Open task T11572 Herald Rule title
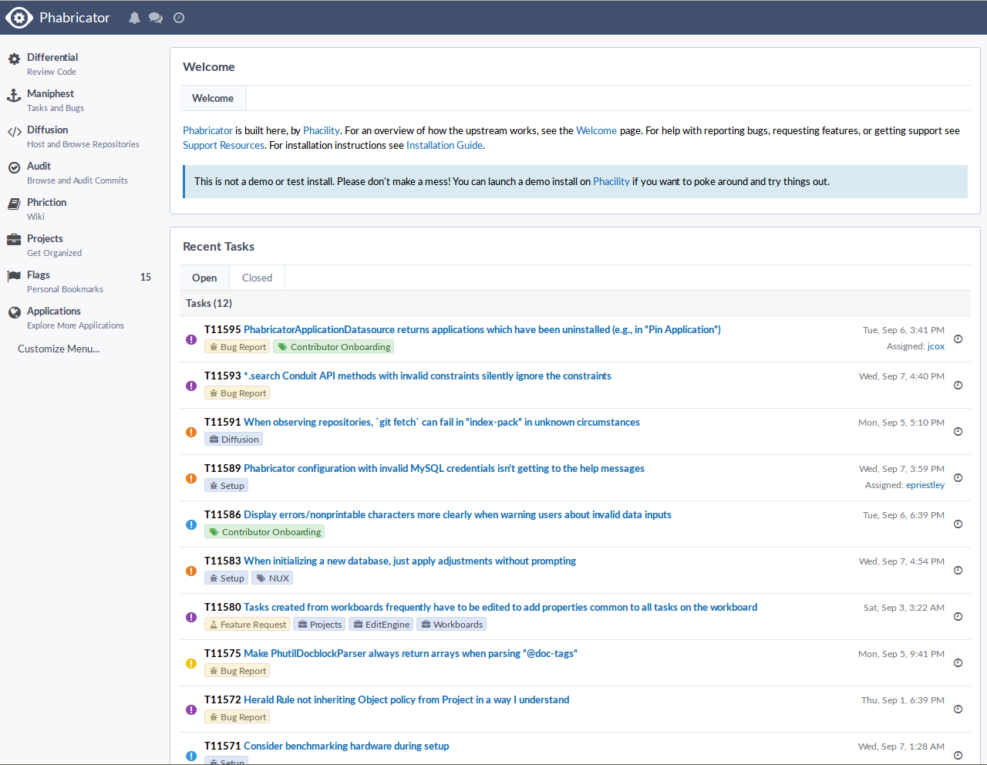This screenshot has height=765, width=987. pos(406,699)
